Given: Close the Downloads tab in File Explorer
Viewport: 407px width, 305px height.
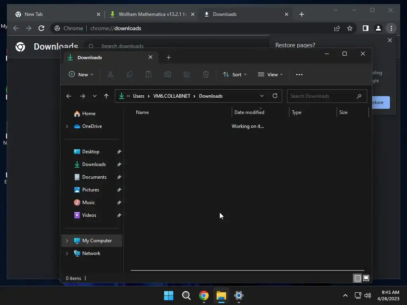Looking at the screenshot, I should coord(150,57).
